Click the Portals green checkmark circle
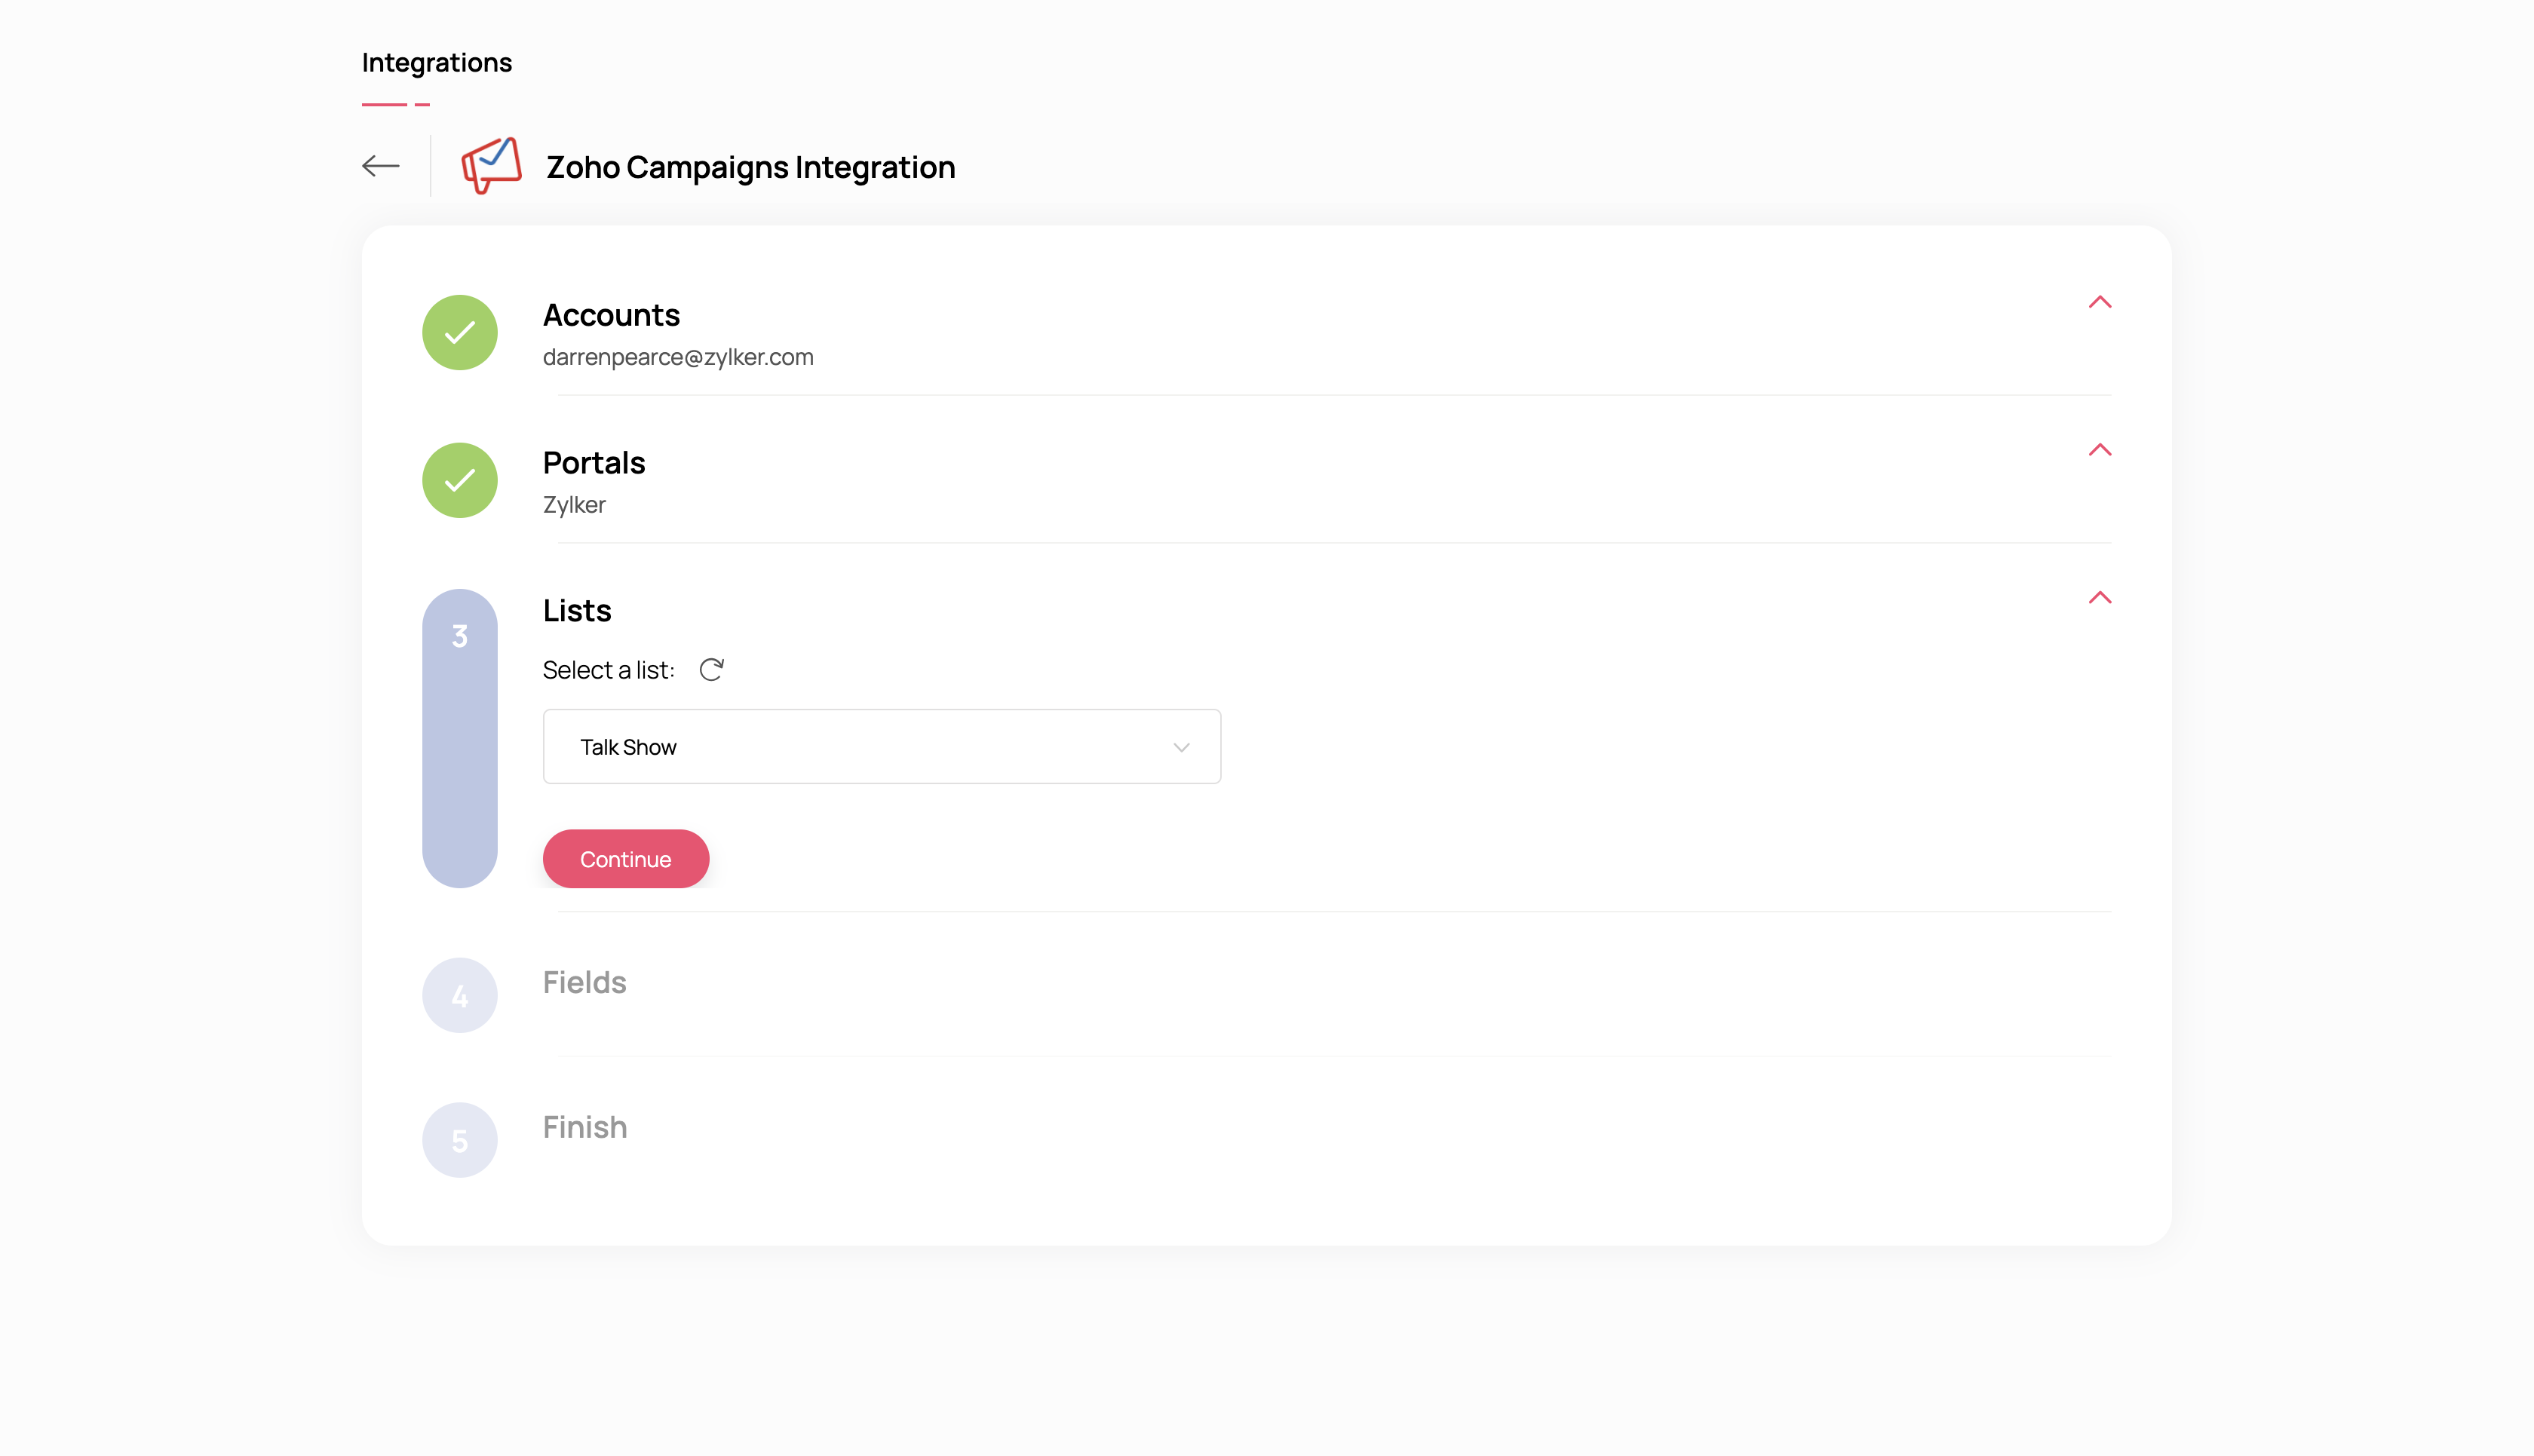 459,481
